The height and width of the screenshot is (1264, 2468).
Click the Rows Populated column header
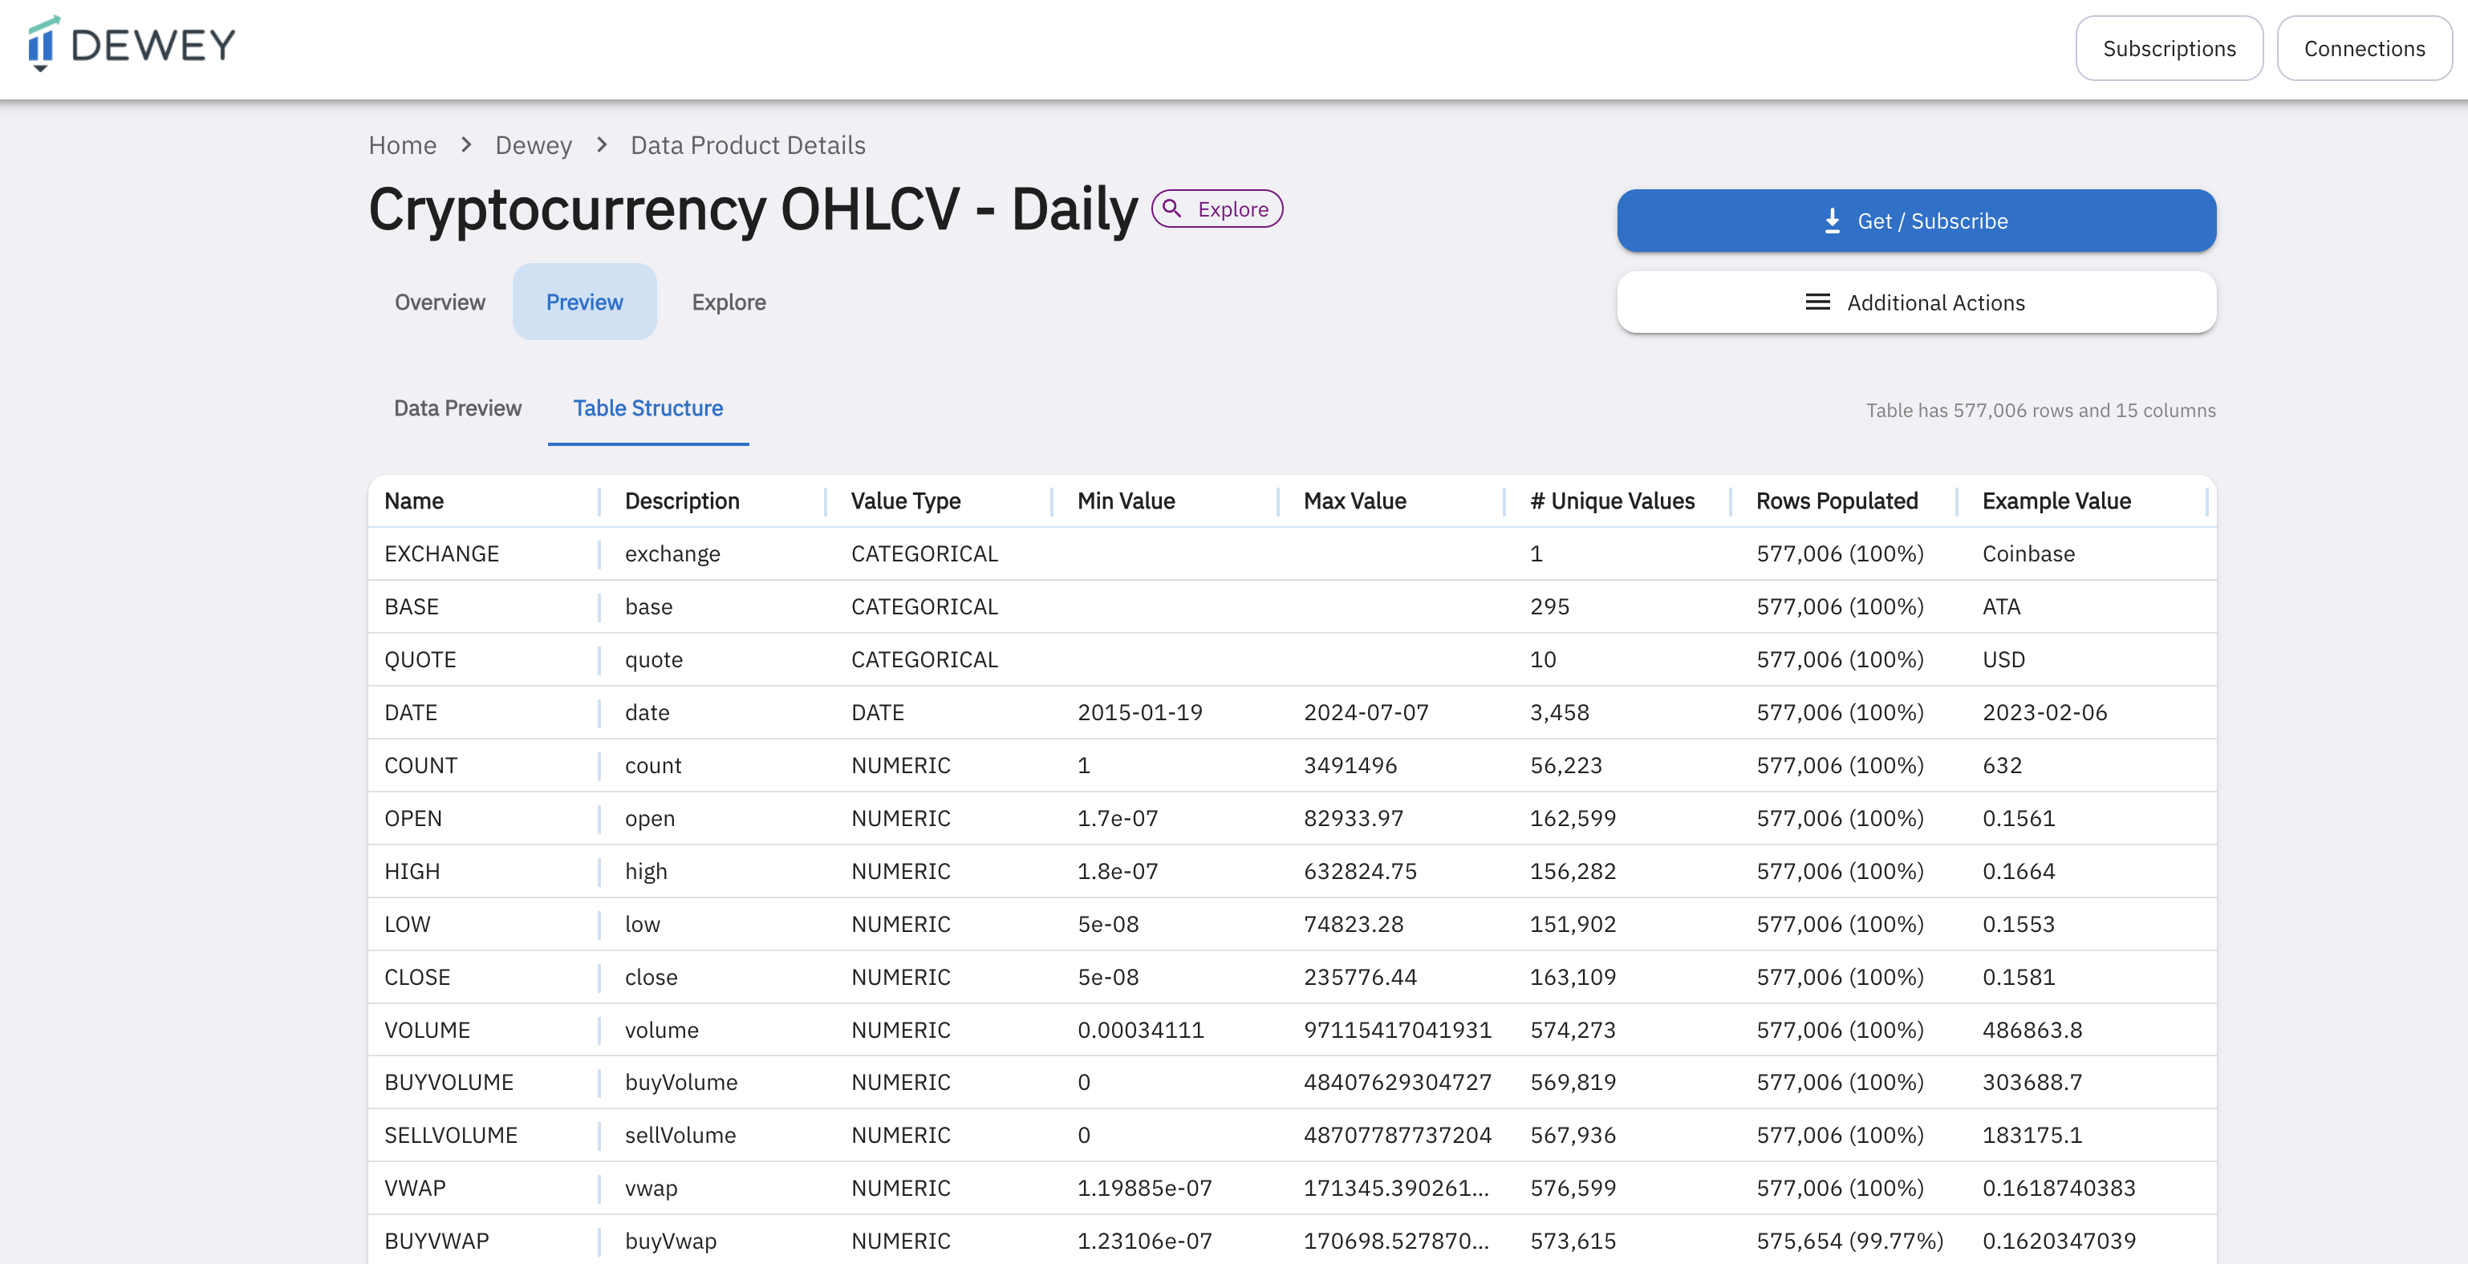point(1836,502)
